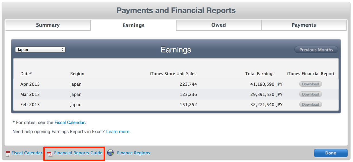Image resolution: width=353 pixels, height=162 pixels.
Task: Click the globe icon for Finance Regions
Action: click(x=110, y=153)
